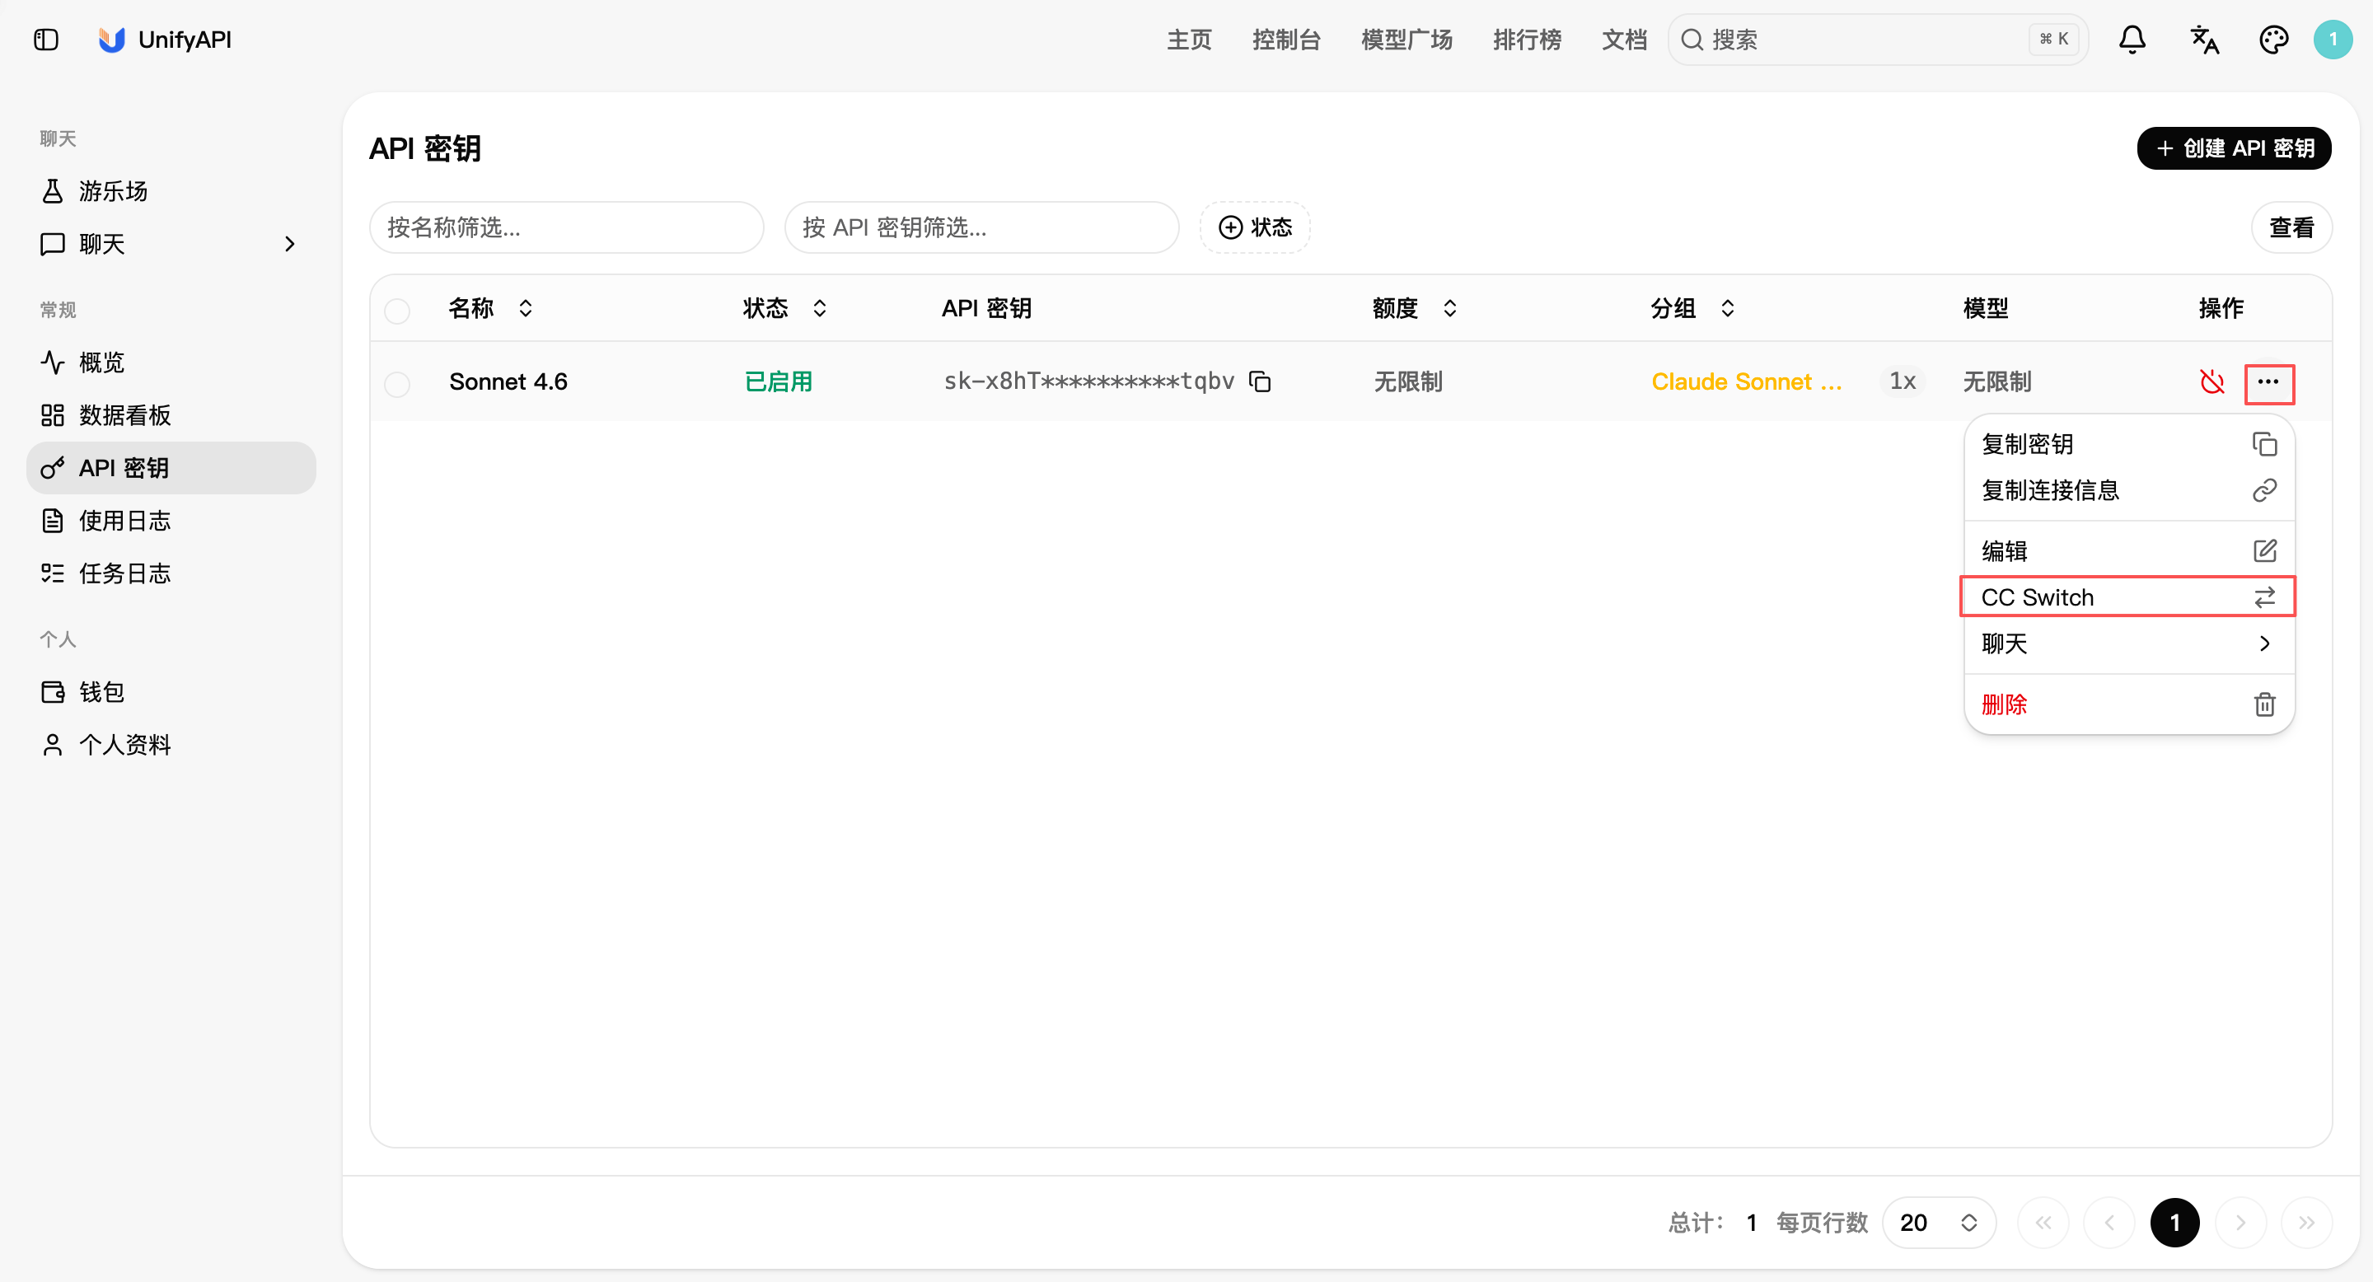Open the rows-per-page dropdown showing 20

1939,1223
